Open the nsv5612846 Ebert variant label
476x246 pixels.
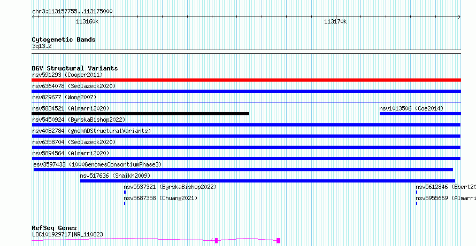click(446, 187)
